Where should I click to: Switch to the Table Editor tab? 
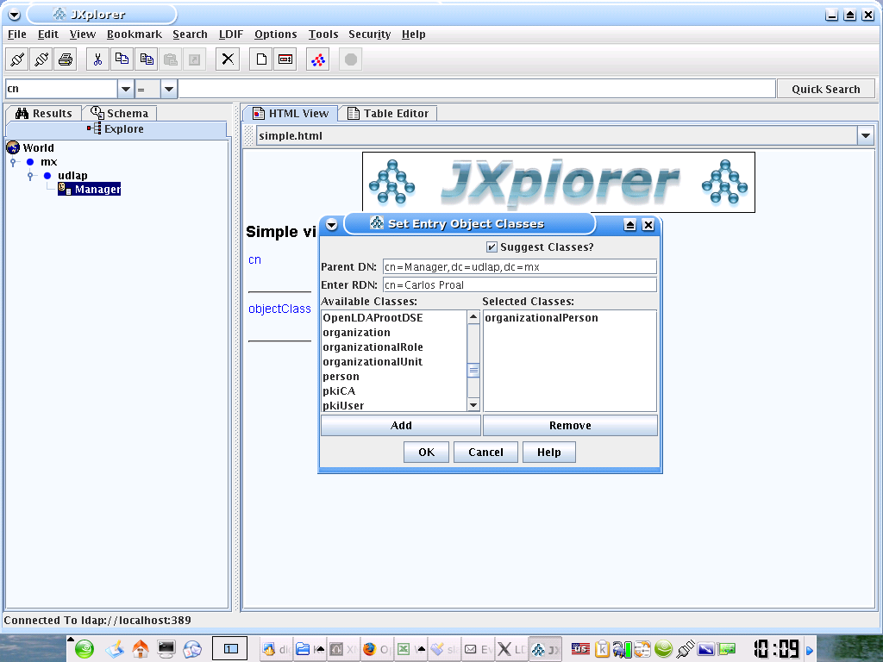[x=387, y=113]
